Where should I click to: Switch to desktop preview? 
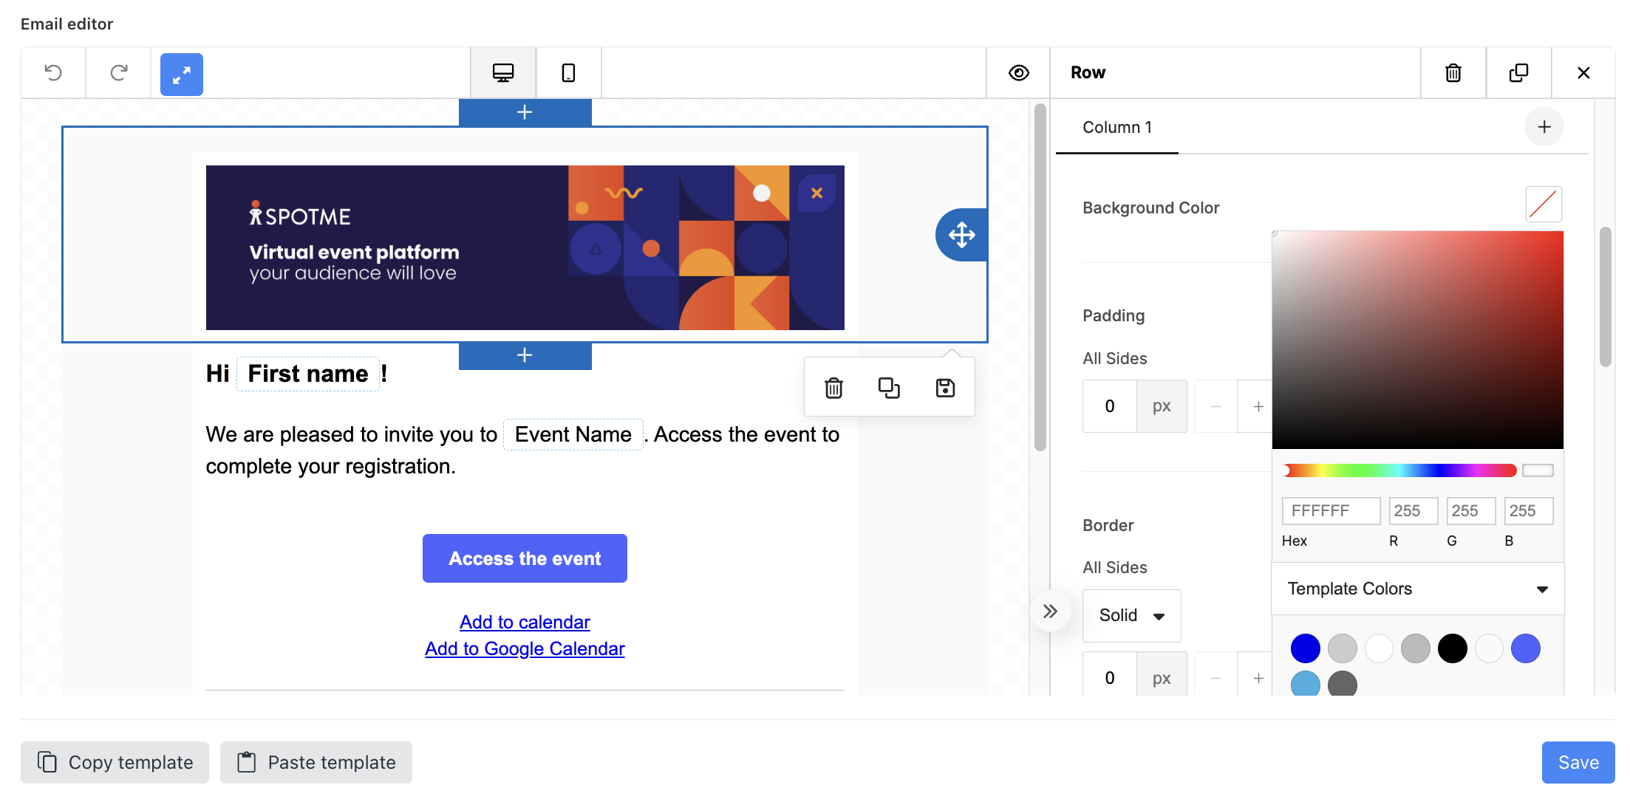click(x=503, y=72)
